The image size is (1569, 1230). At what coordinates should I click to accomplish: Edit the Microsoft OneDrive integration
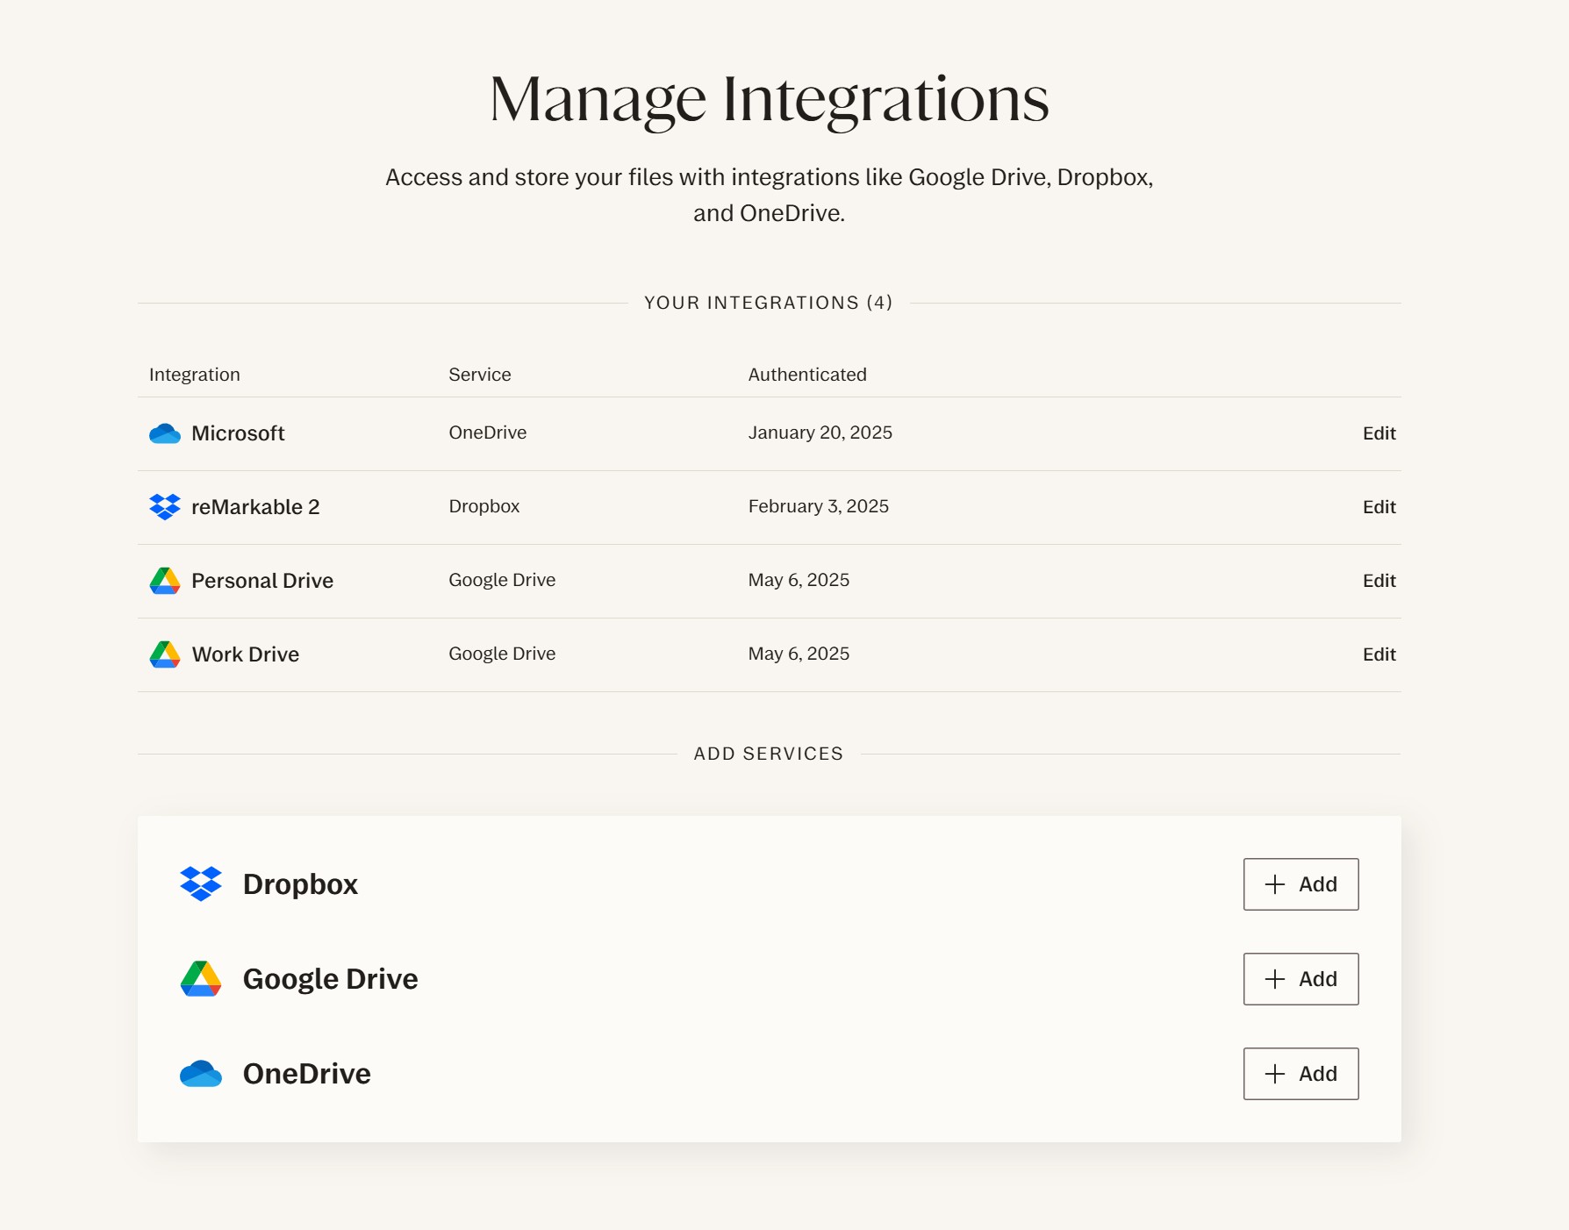point(1379,433)
